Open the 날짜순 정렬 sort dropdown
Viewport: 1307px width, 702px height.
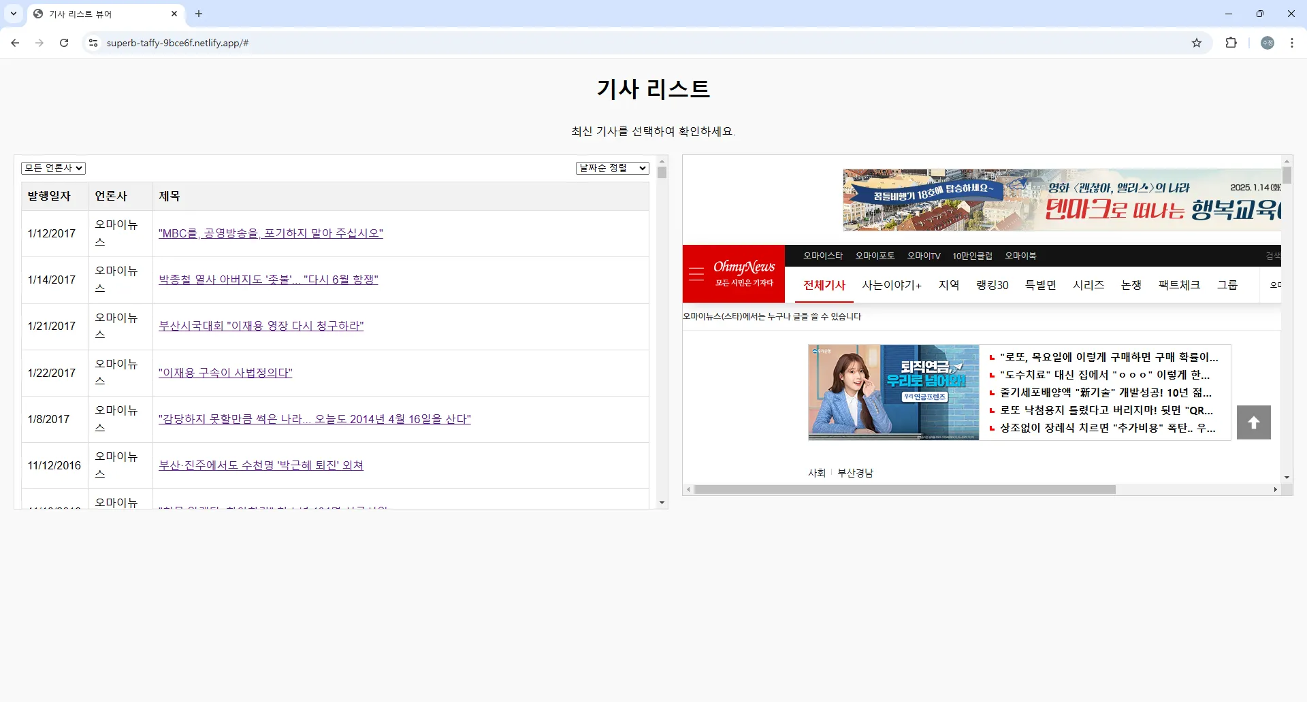pos(613,168)
